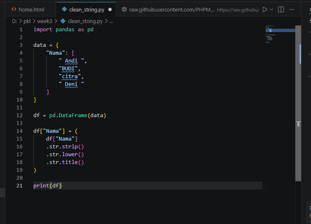Click '.str.title()' on line 18

[65, 162]
